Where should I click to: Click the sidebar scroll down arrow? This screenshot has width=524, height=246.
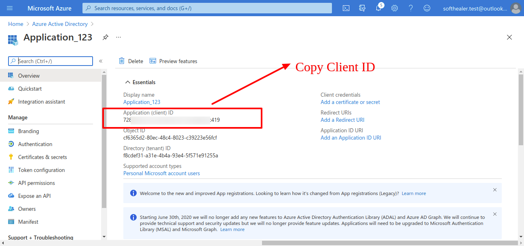(104, 237)
